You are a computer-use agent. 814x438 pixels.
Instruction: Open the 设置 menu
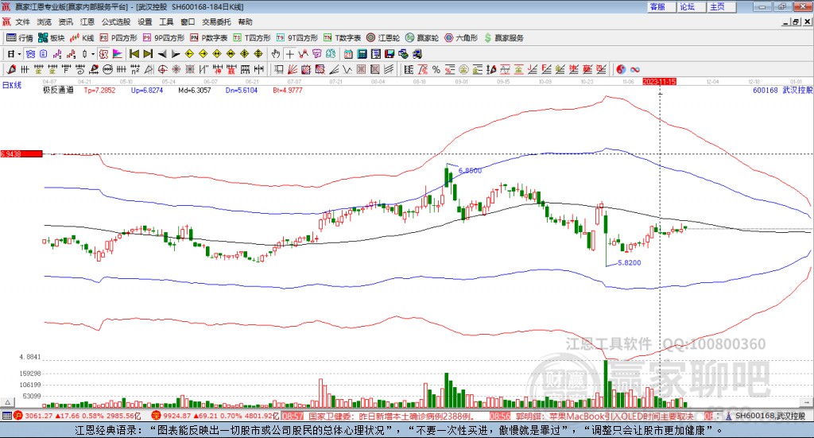[145, 21]
